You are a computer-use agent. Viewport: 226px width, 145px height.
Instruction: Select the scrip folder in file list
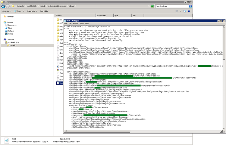[x=60, y=33]
